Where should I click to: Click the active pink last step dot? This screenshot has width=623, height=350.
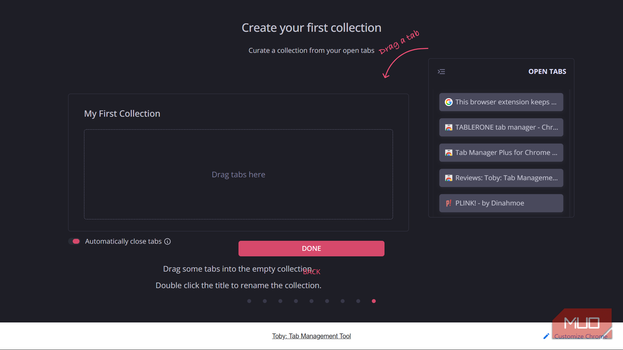click(x=374, y=301)
